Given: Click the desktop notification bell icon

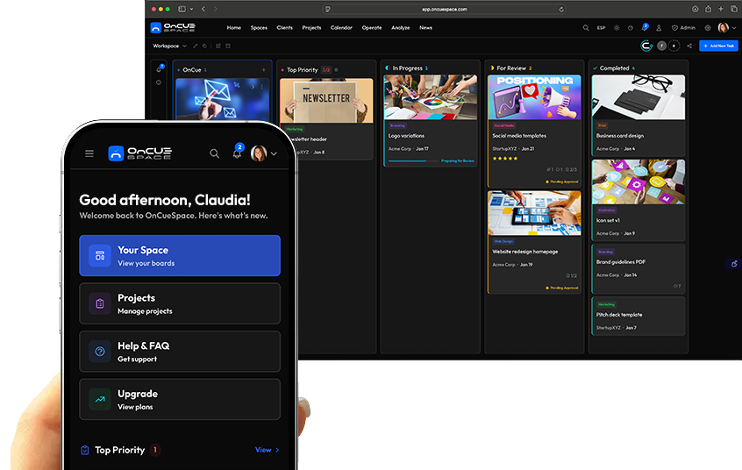Looking at the screenshot, I should (645, 28).
